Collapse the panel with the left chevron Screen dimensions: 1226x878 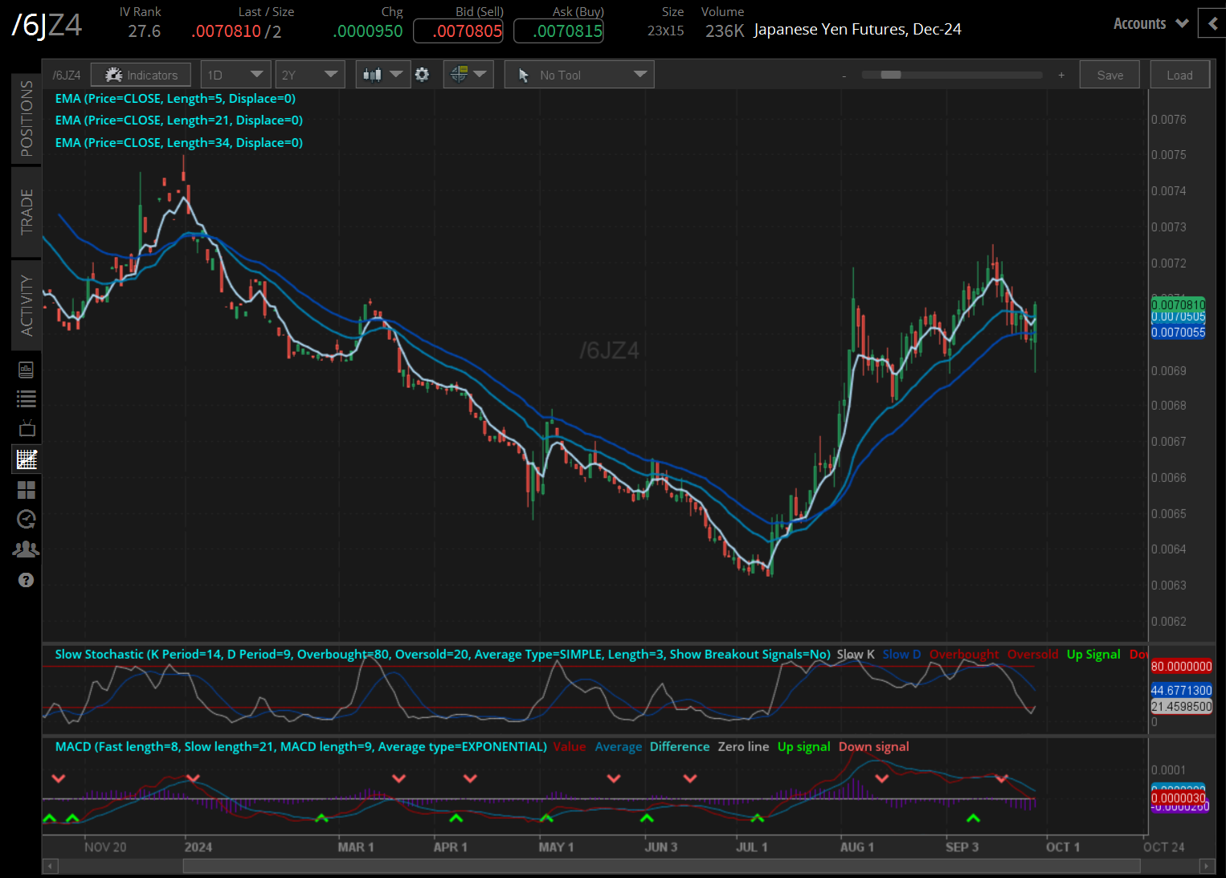[1212, 23]
